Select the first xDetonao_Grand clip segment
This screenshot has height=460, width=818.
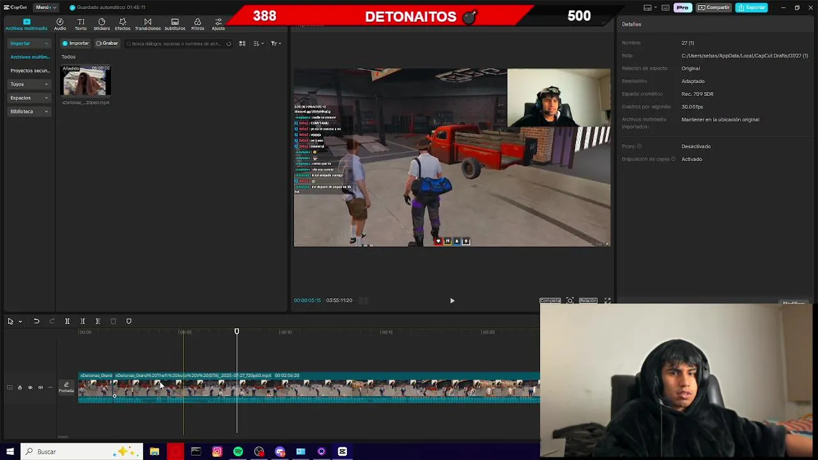(x=96, y=388)
